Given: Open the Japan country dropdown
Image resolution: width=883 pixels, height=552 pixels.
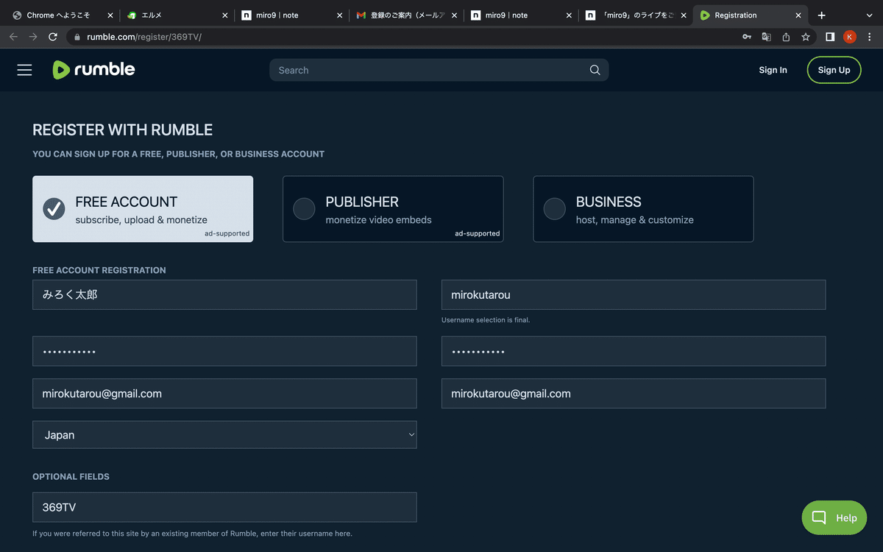Looking at the screenshot, I should [224, 435].
